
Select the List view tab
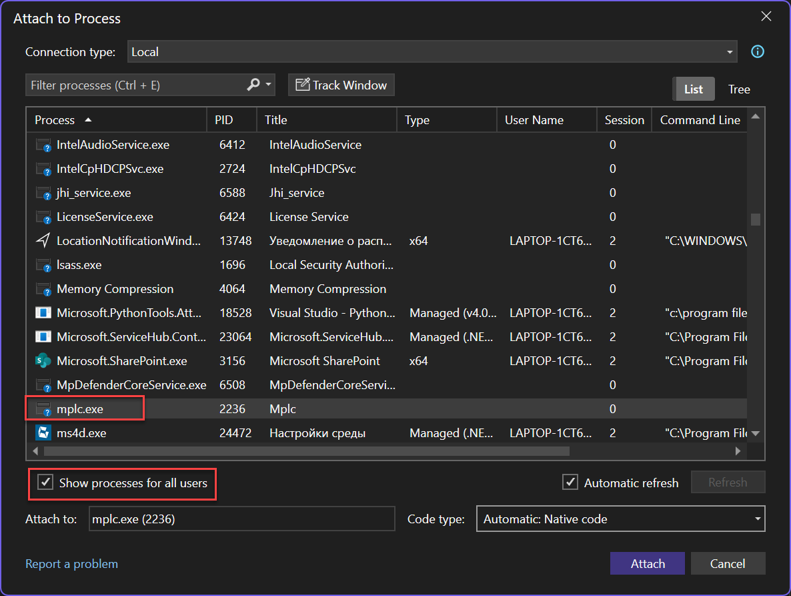tap(693, 89)
